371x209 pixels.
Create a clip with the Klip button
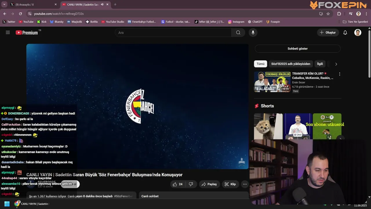click(x=230, y=184)
